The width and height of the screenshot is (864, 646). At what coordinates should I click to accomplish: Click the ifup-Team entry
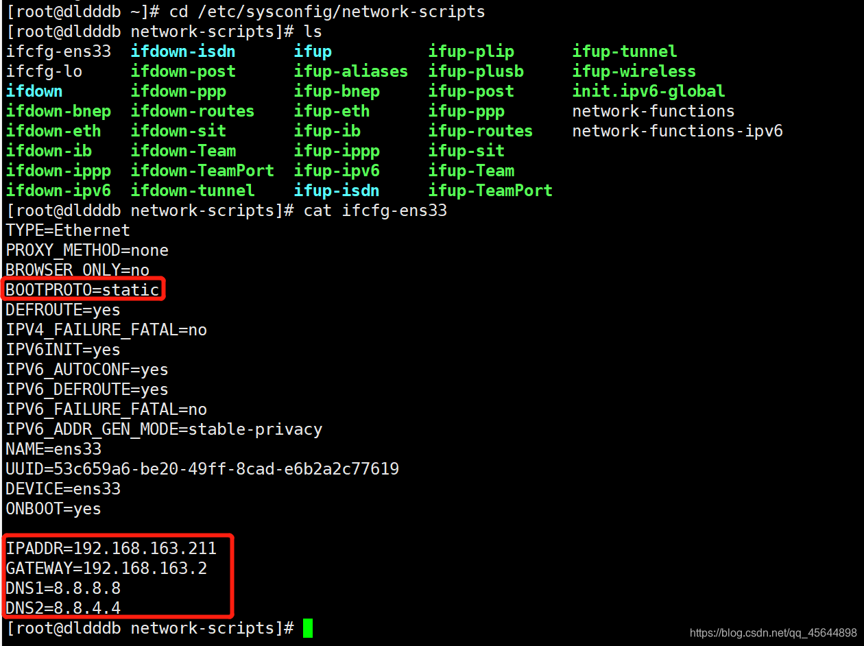click(471, 171)
